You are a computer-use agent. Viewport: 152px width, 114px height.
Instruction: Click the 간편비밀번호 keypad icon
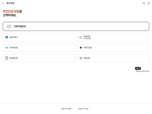(x=9, y=26)
